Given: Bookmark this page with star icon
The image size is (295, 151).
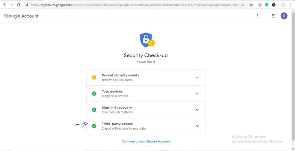Looking at the screenshot, I should (x=251, y=5).
